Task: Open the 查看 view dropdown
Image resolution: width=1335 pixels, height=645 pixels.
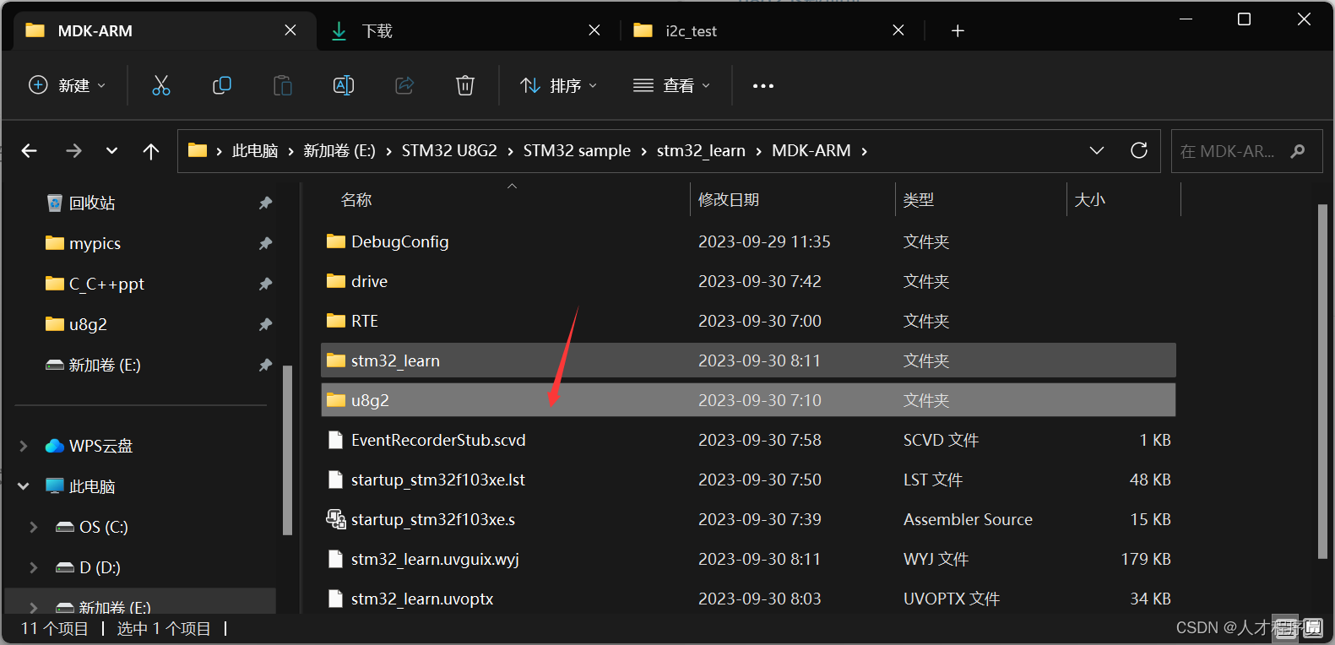Action: (671, 85)
